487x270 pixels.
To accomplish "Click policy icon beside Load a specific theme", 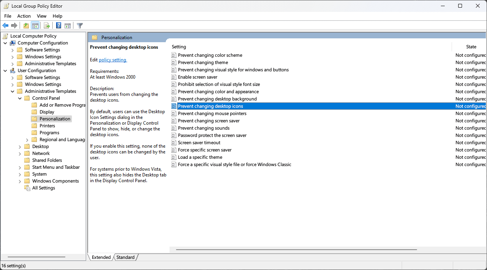I will point(174,157).
